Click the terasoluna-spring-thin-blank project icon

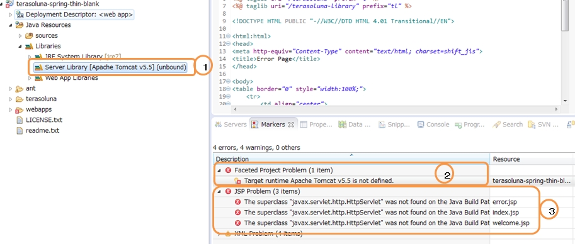point(10,4)
